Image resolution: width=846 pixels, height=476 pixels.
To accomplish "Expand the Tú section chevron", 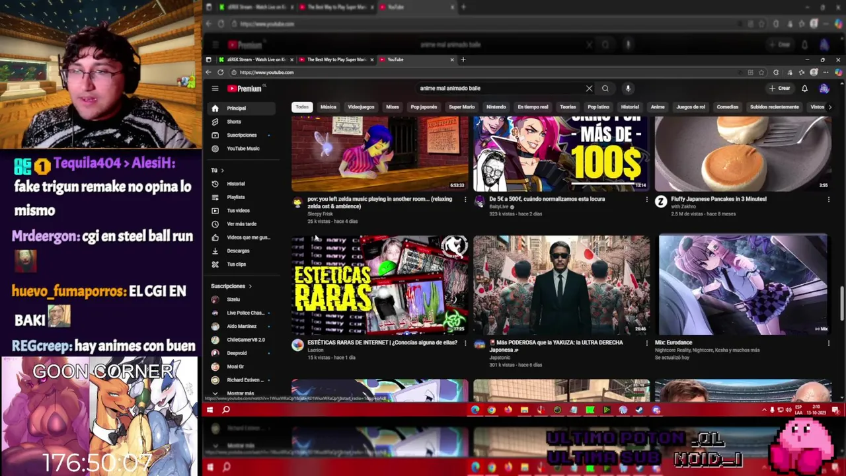I will click(x=222, y=170).
